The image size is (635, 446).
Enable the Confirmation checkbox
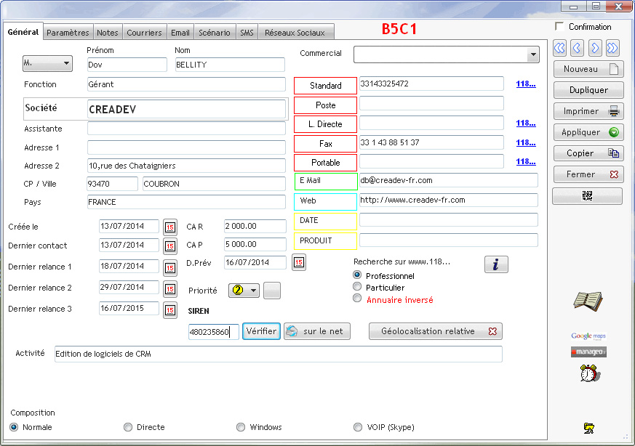559,27
